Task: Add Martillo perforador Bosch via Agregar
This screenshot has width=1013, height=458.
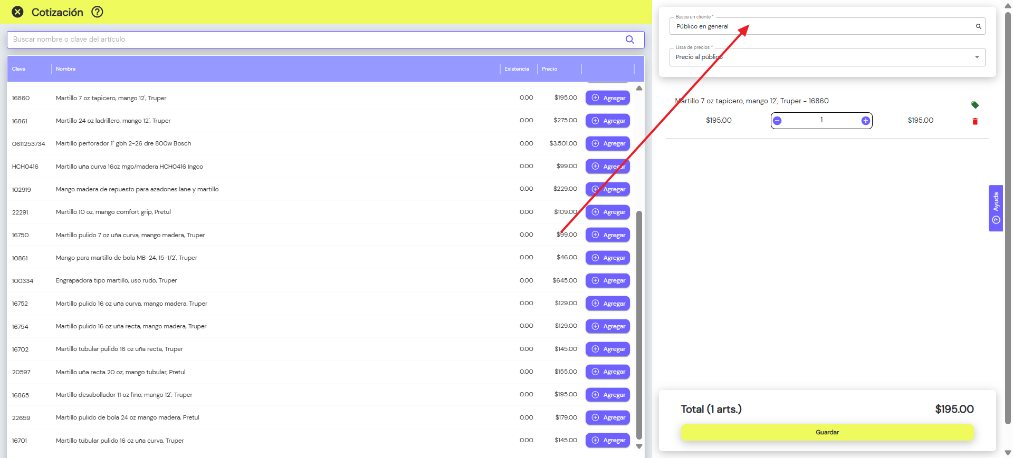Action: 608,143
